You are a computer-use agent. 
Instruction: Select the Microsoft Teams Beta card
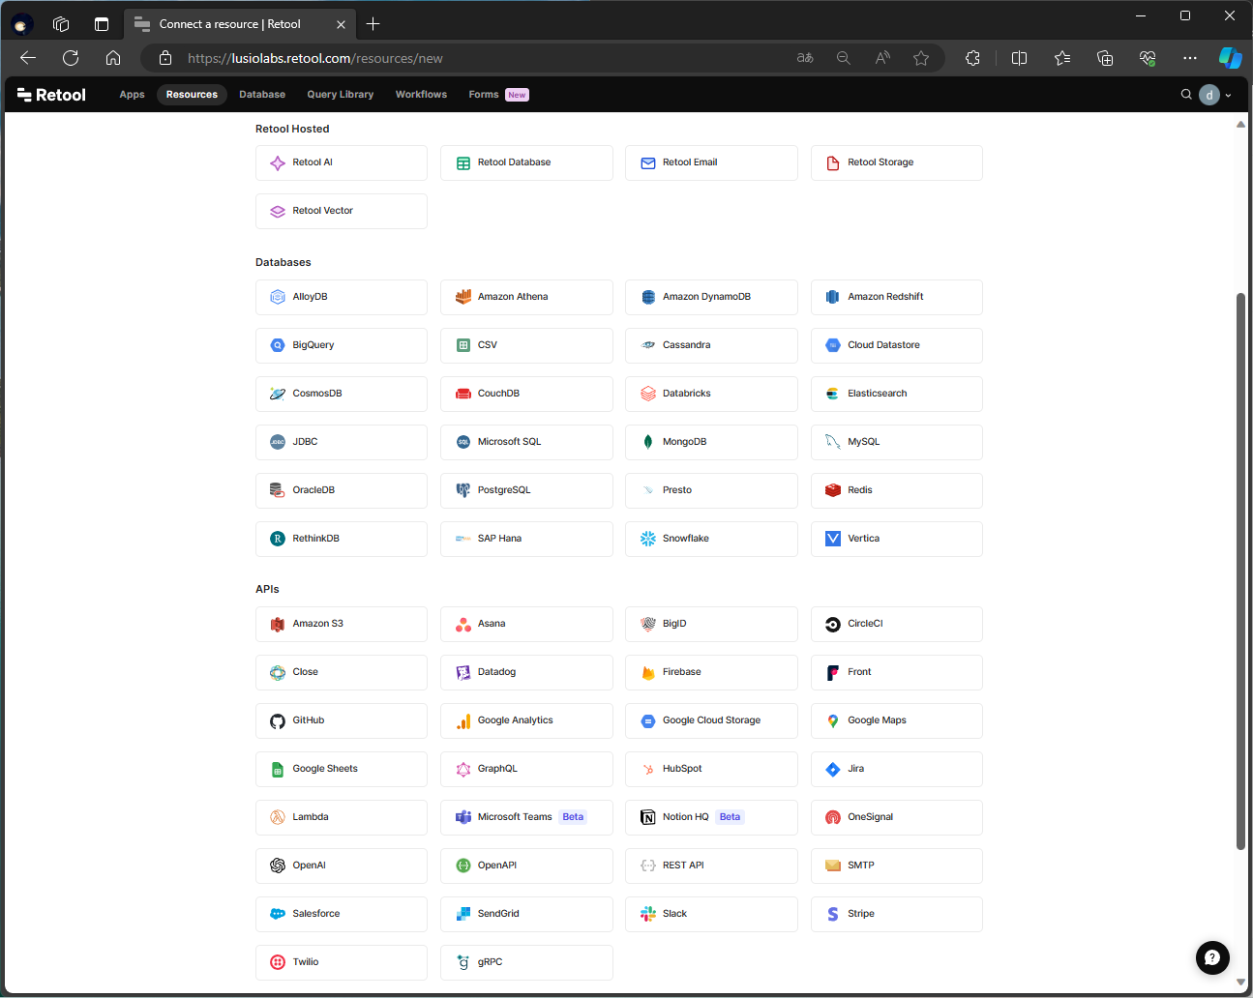click(526, 817)
